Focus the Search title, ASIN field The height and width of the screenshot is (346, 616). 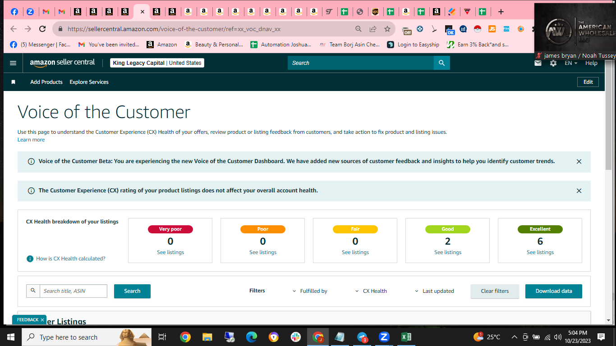[x=74, y=291]
